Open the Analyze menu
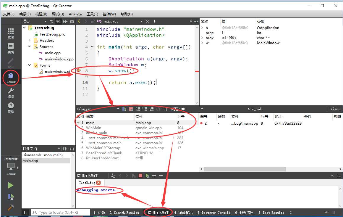The width and height of the screenshot is (343, 217). [x=75, y=14]
